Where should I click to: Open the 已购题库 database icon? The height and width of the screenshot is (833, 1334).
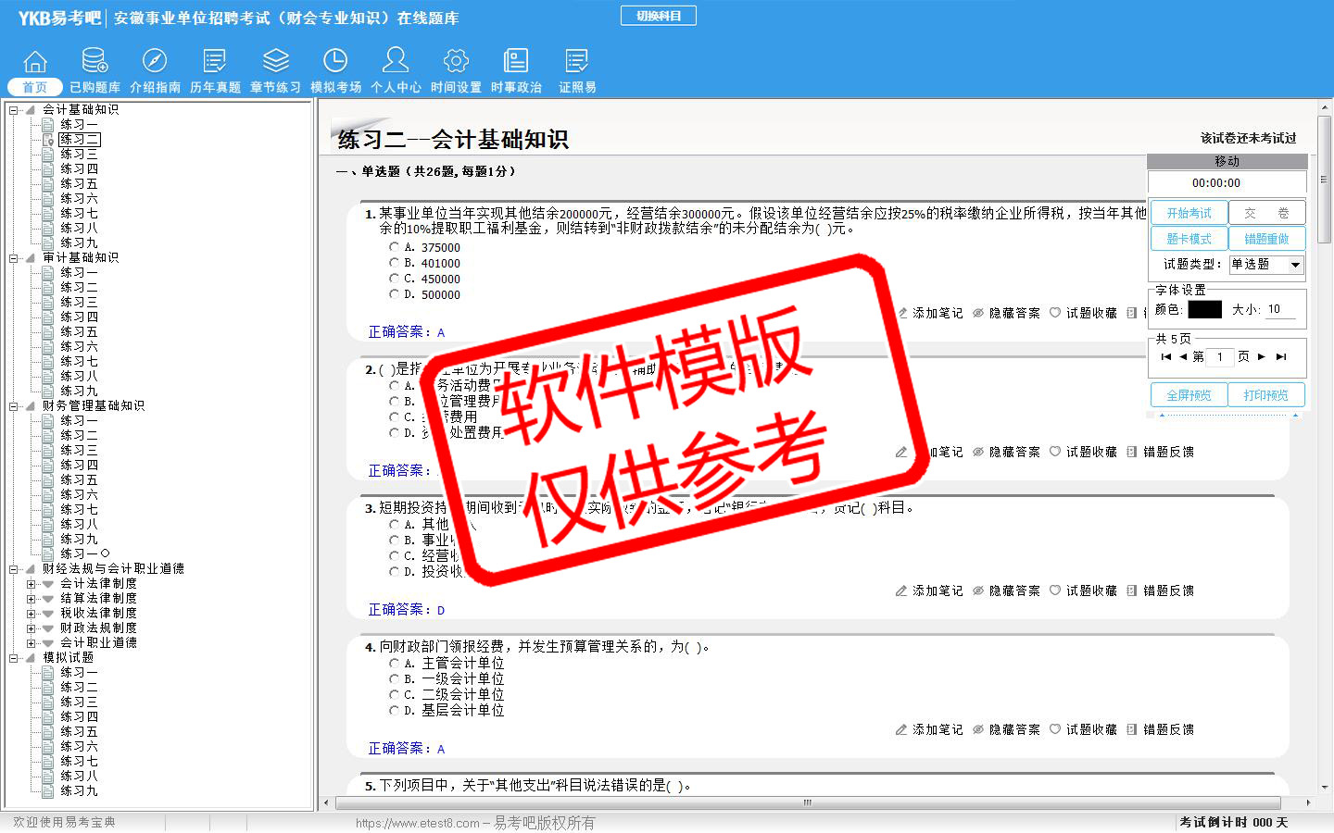(x=94, y=62)
